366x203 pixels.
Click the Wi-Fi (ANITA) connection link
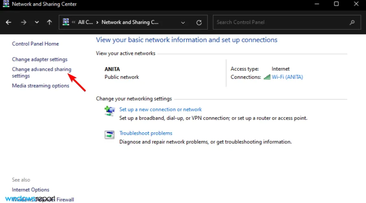pyautogui.click(x=287, y=77)
